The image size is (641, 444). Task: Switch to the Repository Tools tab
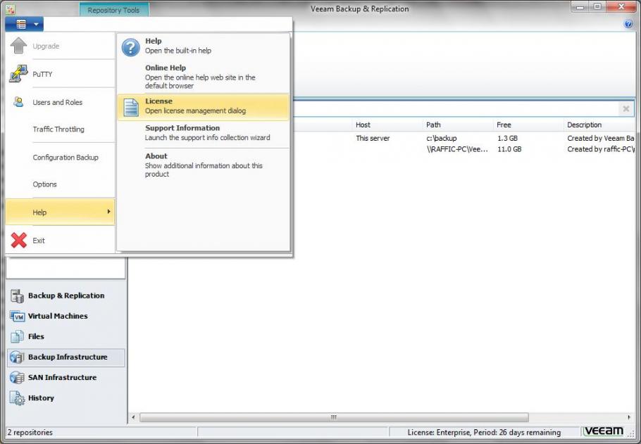point(113,10)
